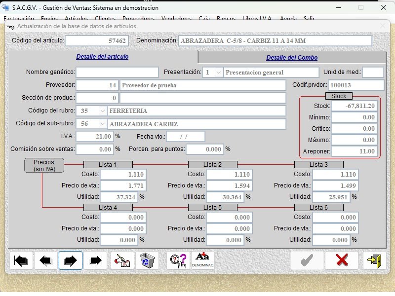Open the Facturación menu

19,18
